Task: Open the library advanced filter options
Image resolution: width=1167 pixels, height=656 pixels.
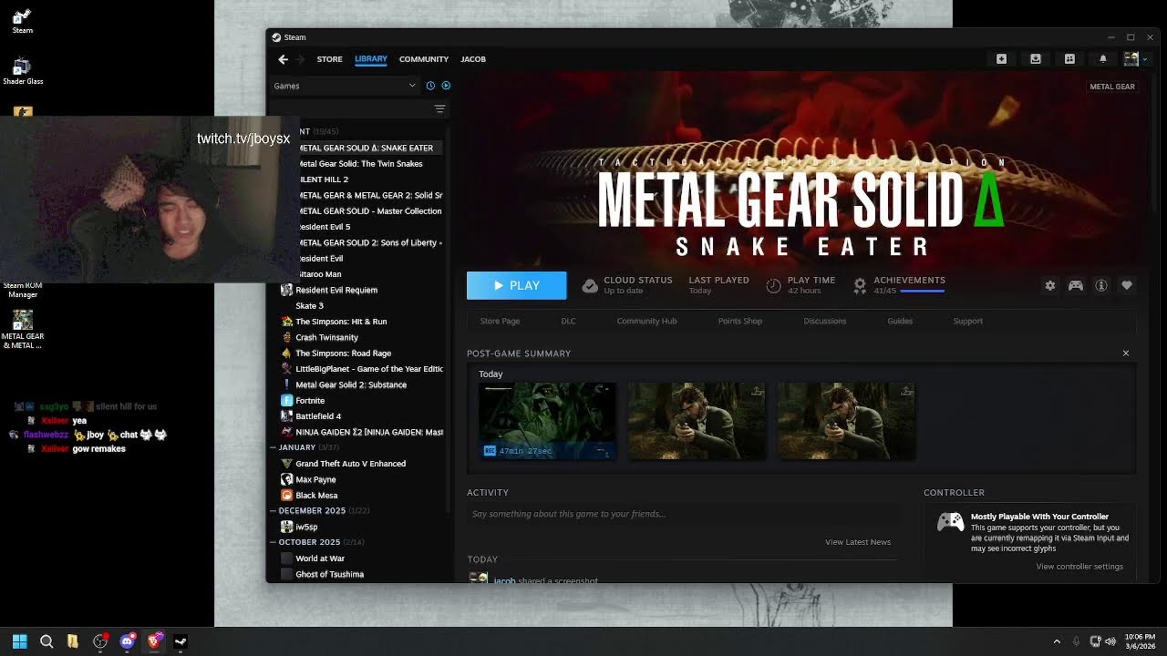Action: point(439,109)
